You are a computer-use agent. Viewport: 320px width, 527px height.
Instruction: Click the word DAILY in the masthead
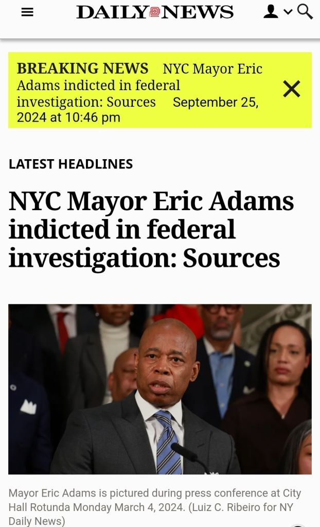click(112, 12)
